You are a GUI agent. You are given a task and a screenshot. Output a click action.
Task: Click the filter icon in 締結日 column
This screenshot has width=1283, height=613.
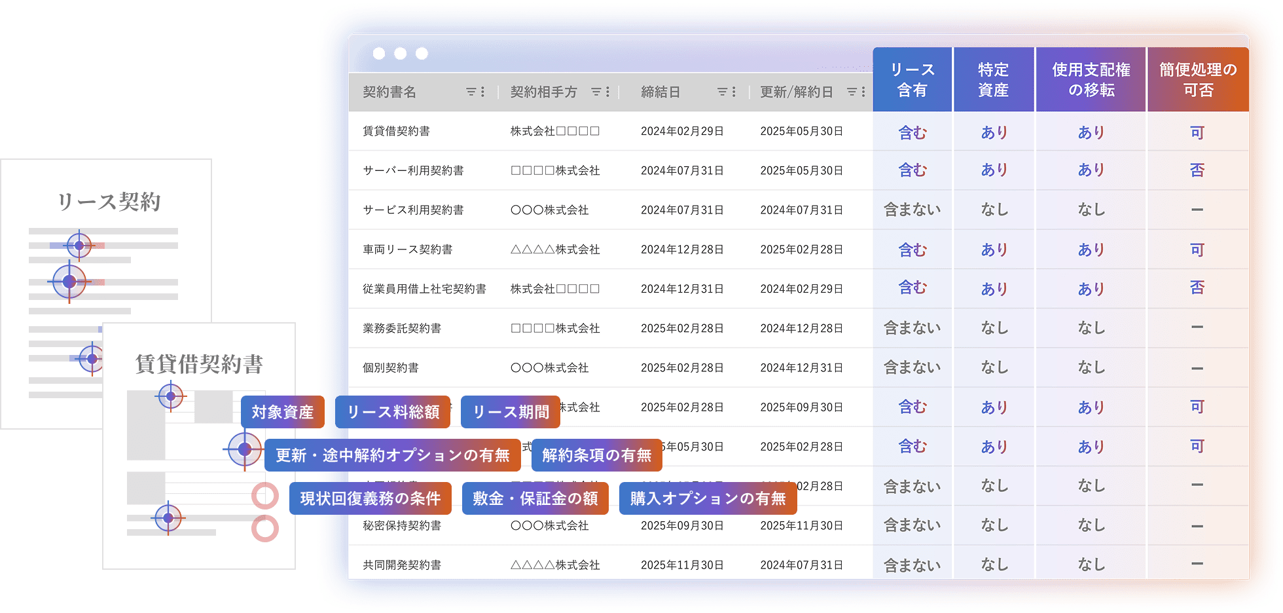pos(722,92)
